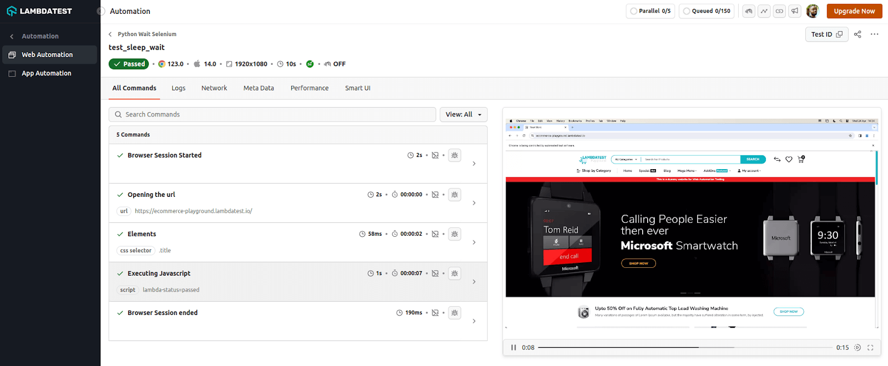
Task: Click the 5 Commands header text
Action: coord(133,135)
